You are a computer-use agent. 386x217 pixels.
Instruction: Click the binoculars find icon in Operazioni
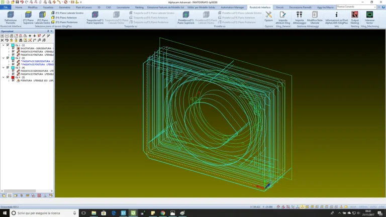coord(21,40)
